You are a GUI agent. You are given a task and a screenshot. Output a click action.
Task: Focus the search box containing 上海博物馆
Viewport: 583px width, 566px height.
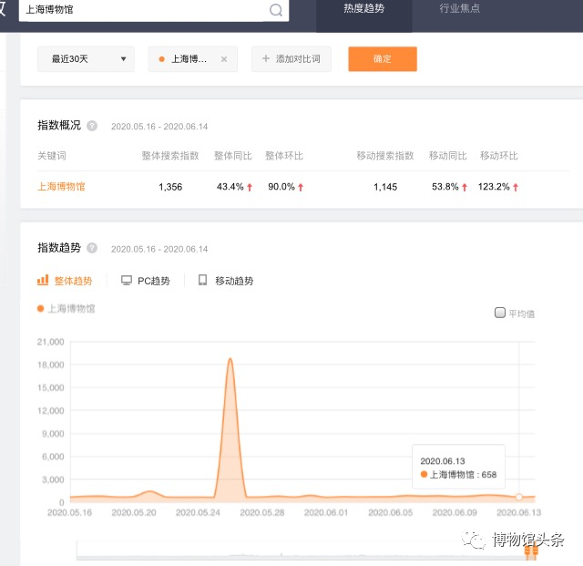tap(154, 10)
